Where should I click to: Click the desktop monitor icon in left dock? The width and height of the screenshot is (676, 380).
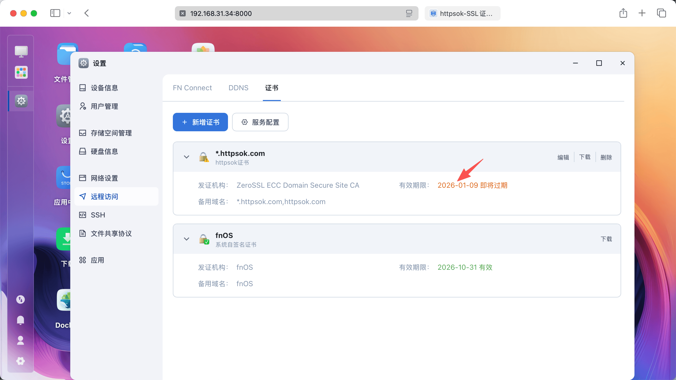click(x=21, y=51)
